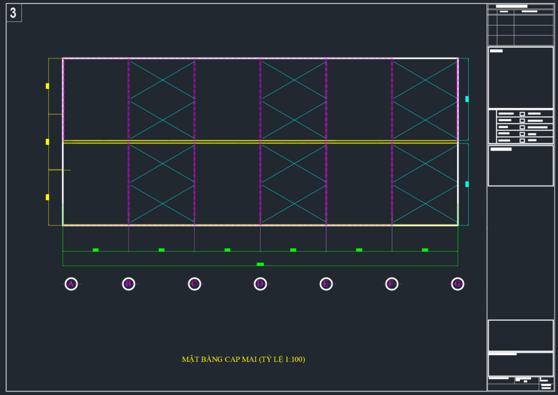This screenshot has width=558, height=395.
Task: Click grid axis bubble C
Action: [195, 283]
